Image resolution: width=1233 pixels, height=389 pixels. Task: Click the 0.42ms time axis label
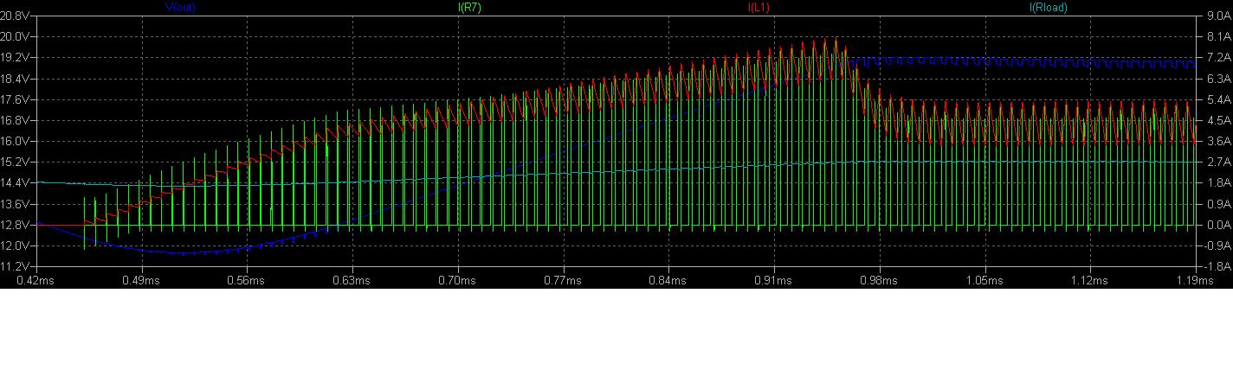pos(37,281)
